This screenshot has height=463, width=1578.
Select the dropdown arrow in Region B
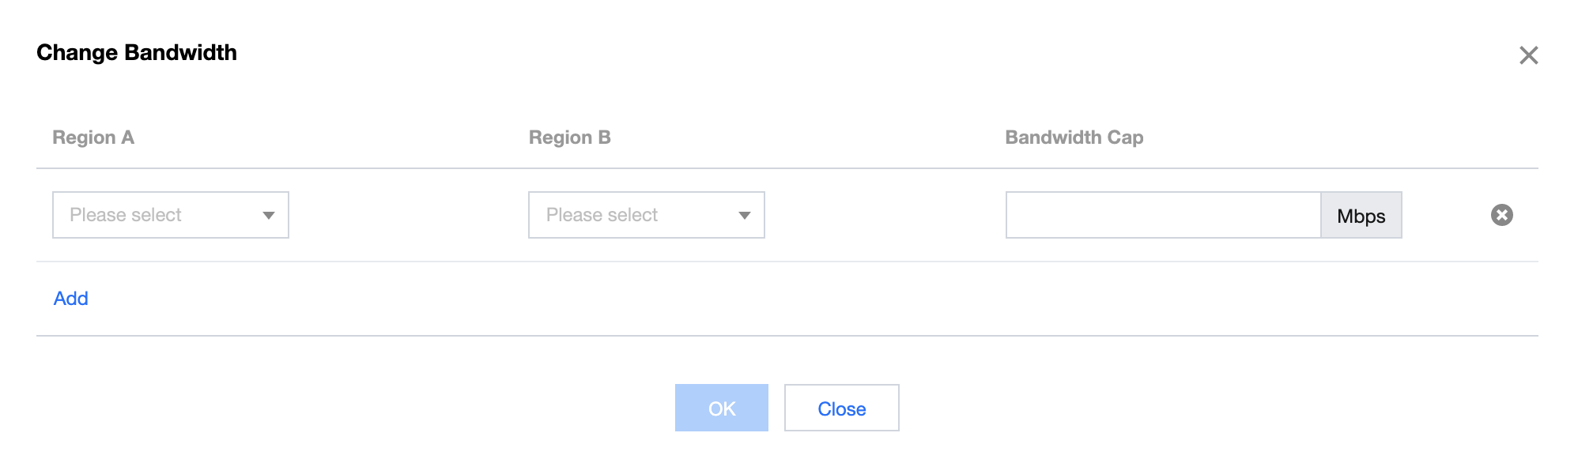(x=745, y=214)
